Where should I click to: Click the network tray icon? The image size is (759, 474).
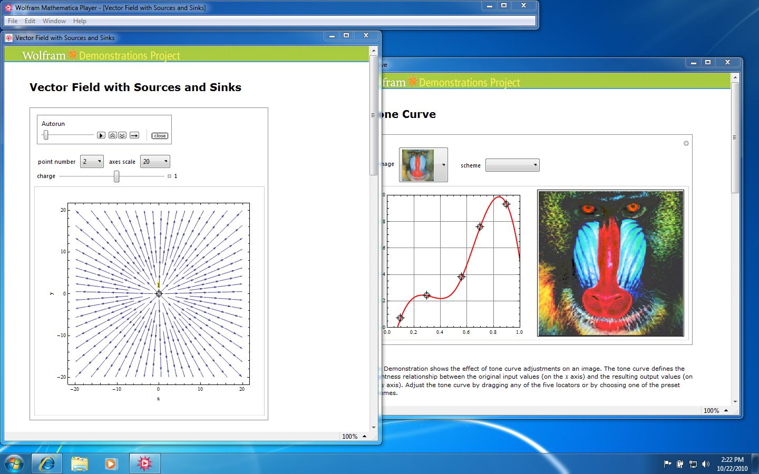[x=693, y=464]
